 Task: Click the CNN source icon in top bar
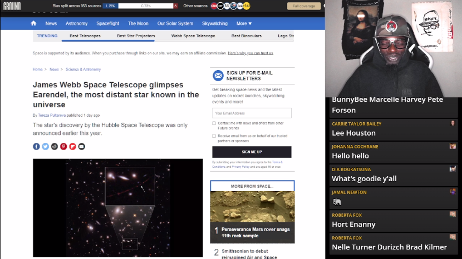pos(214,6)
